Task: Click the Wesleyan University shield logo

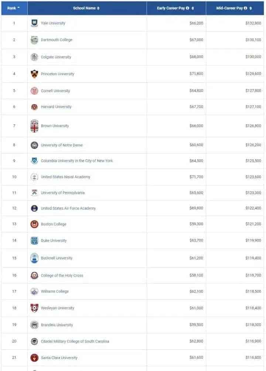Action: pyautogui.click(x=34, y=308)
